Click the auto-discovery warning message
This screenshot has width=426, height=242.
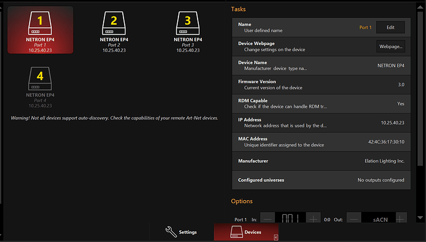[x=114, y=118]
